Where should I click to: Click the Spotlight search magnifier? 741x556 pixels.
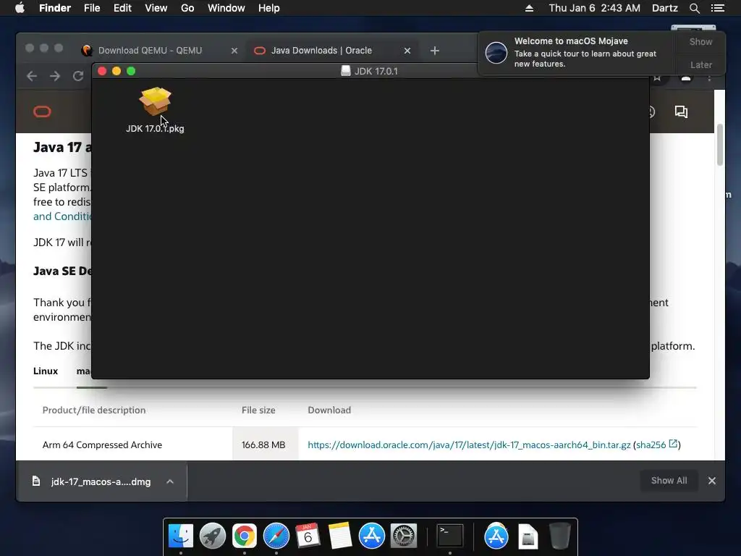694,8
